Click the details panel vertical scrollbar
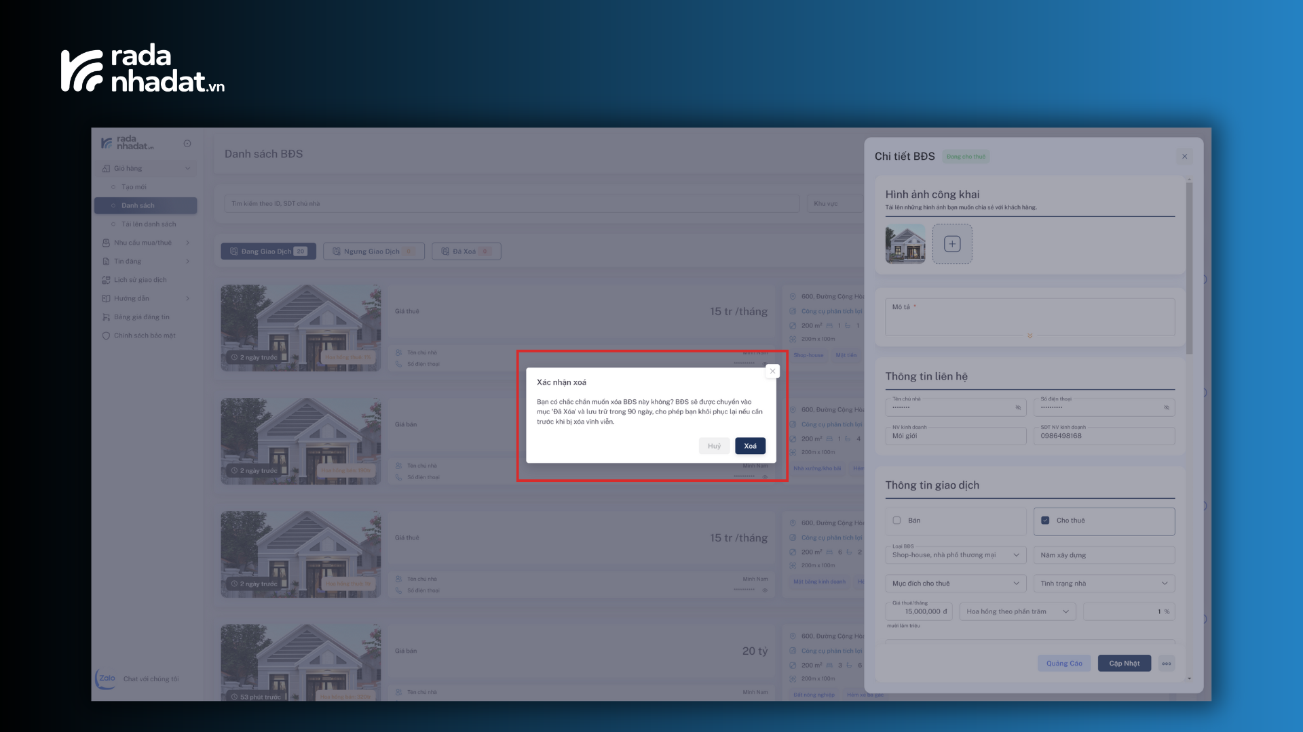 [x=1189, y=268]
